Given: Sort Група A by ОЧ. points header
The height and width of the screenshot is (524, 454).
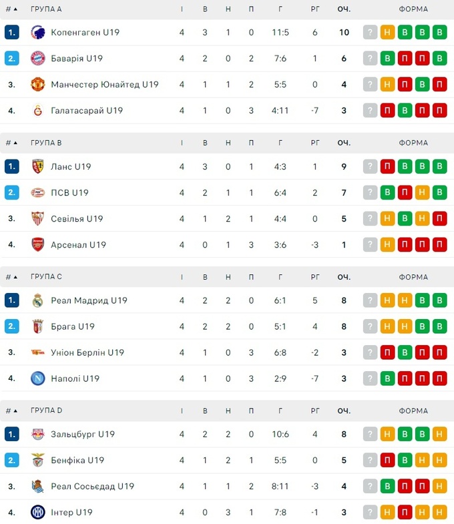Looking at the screenshot, I should coord(344,9).
